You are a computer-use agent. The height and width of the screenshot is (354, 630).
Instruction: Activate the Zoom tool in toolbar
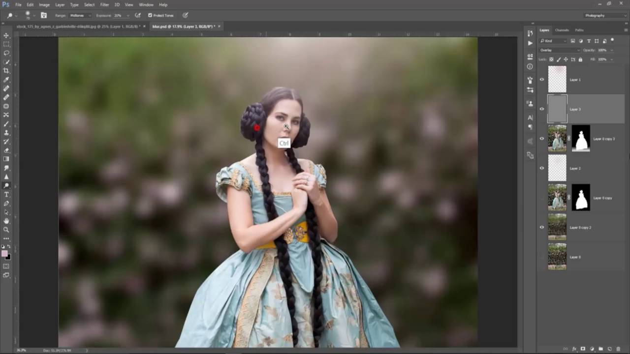coord(6,230)
